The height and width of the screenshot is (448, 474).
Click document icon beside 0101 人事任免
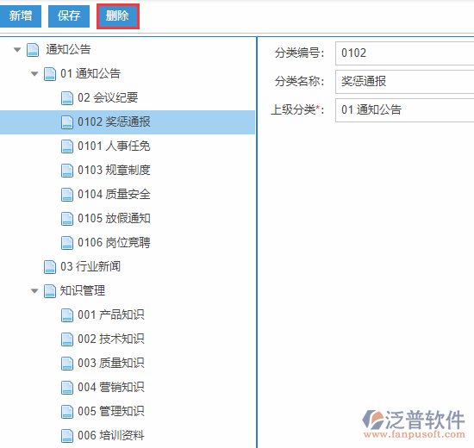(x=67, y=146)
